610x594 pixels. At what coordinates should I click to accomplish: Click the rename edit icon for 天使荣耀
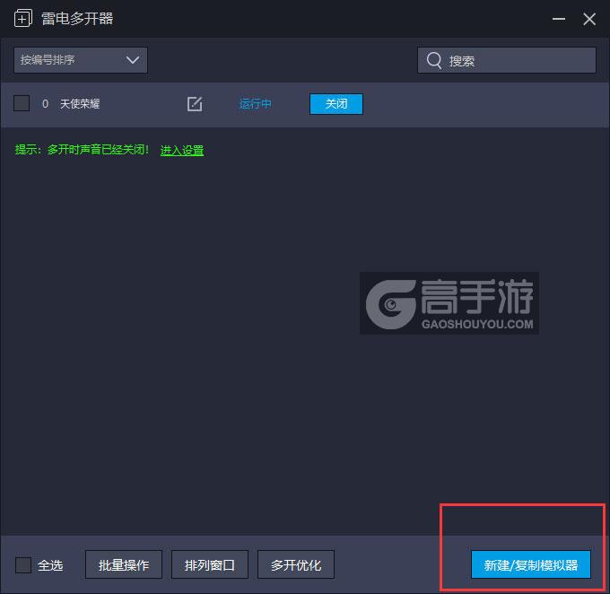(195, 104)
